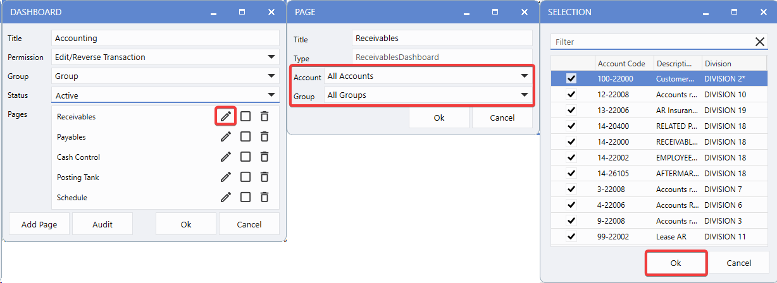Confirm selection with the Ok button
The width and height of the screenshot is (777, 283).
click(x=676, y=263)
